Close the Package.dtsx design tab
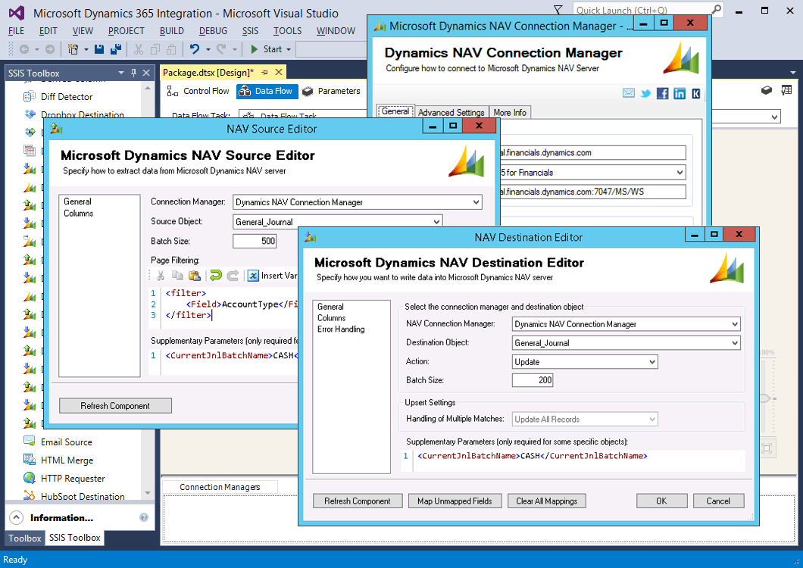 click(x=279, y=72)
